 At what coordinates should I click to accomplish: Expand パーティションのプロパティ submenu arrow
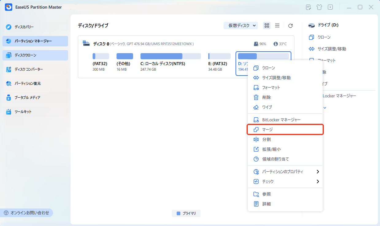[318, 172]
